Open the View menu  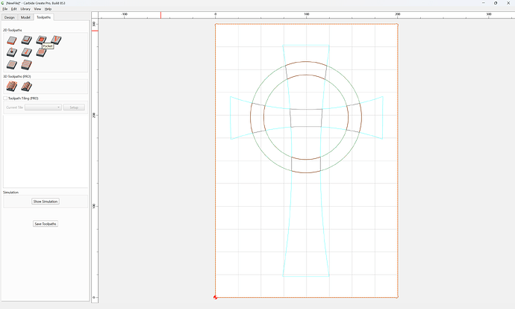pyautogui.click(x=37, y=9)
